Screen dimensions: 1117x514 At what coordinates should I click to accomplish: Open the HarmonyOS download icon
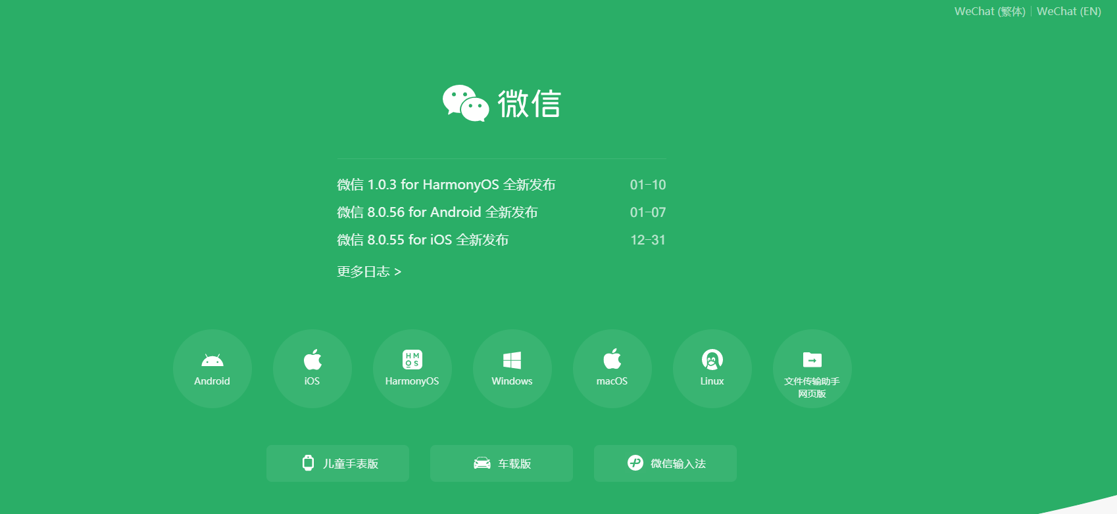coord(412,360)
